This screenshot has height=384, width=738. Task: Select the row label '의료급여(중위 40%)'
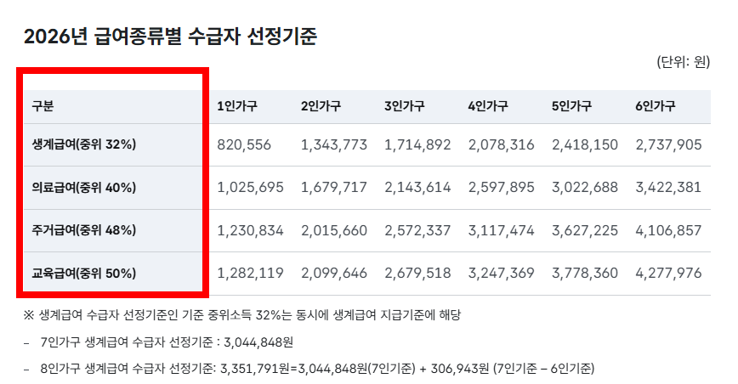coord(84,188)
